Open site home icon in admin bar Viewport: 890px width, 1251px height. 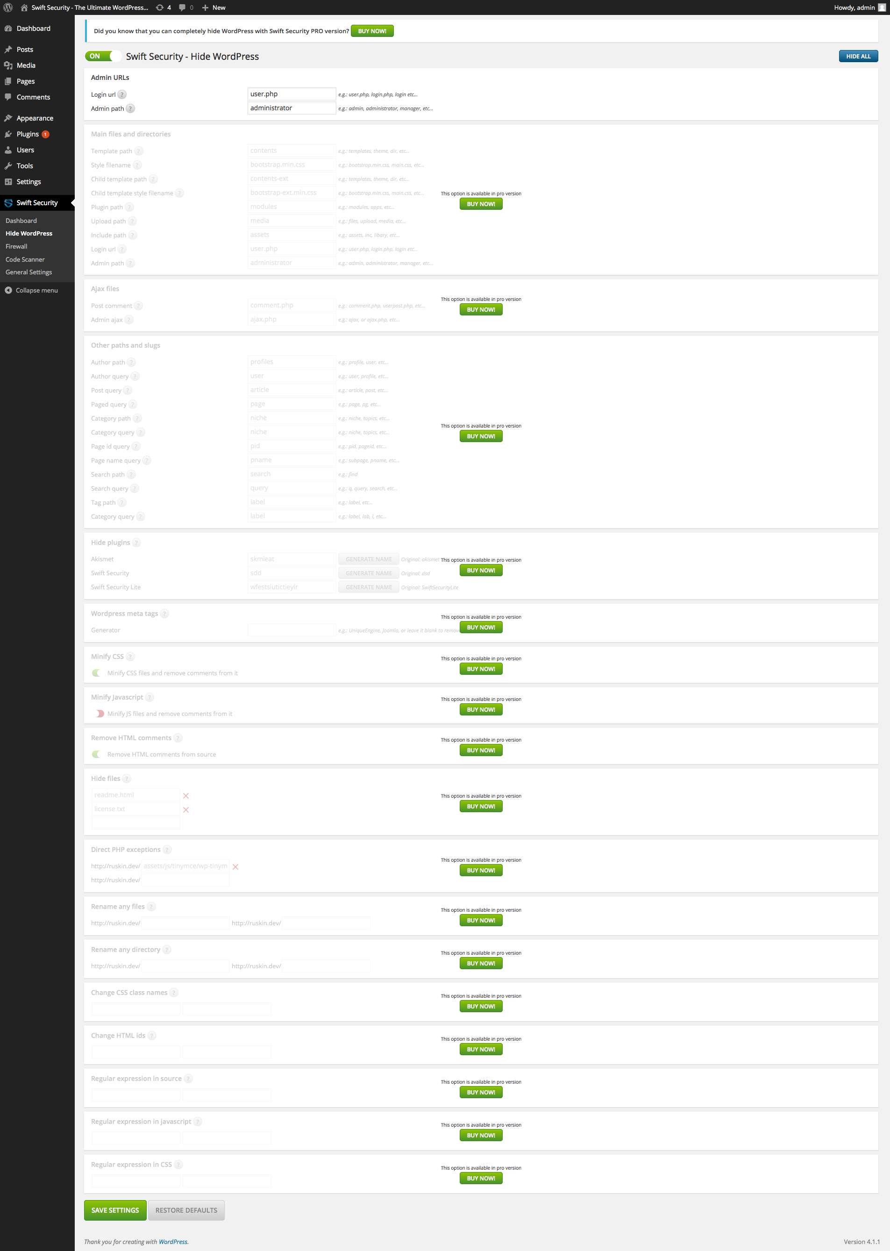click(24, 7)
